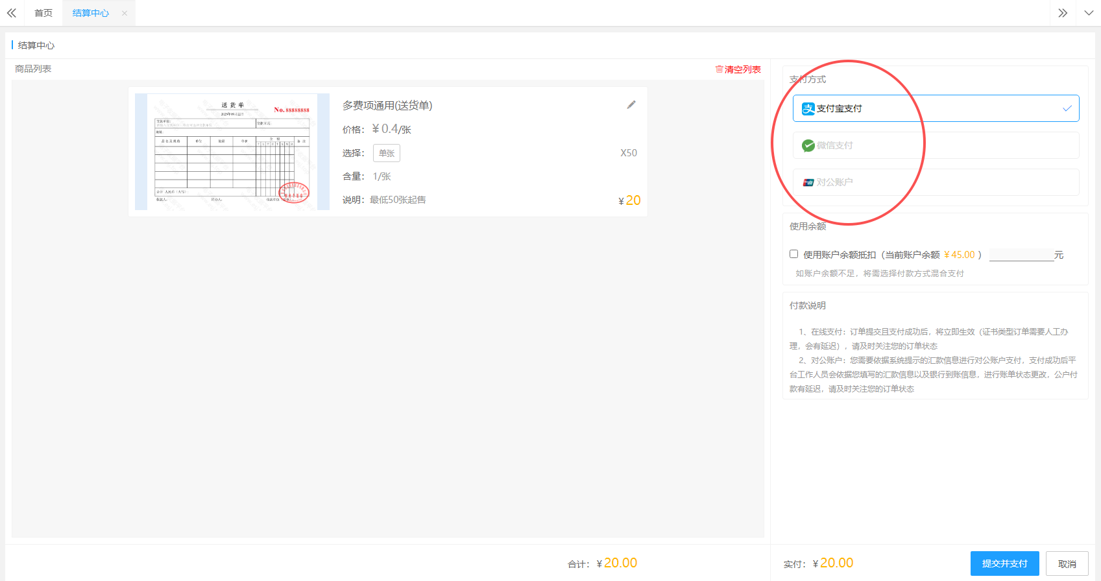The height and width of the screenshot is (581, 1101).
Task: Click the trash icon beside 清空列表
Action: click(719, 69)
